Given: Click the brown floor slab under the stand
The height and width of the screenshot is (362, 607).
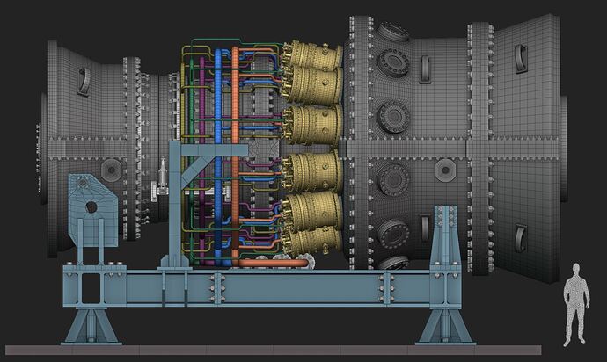Looking at the screenshot, I should coord(274,350).
